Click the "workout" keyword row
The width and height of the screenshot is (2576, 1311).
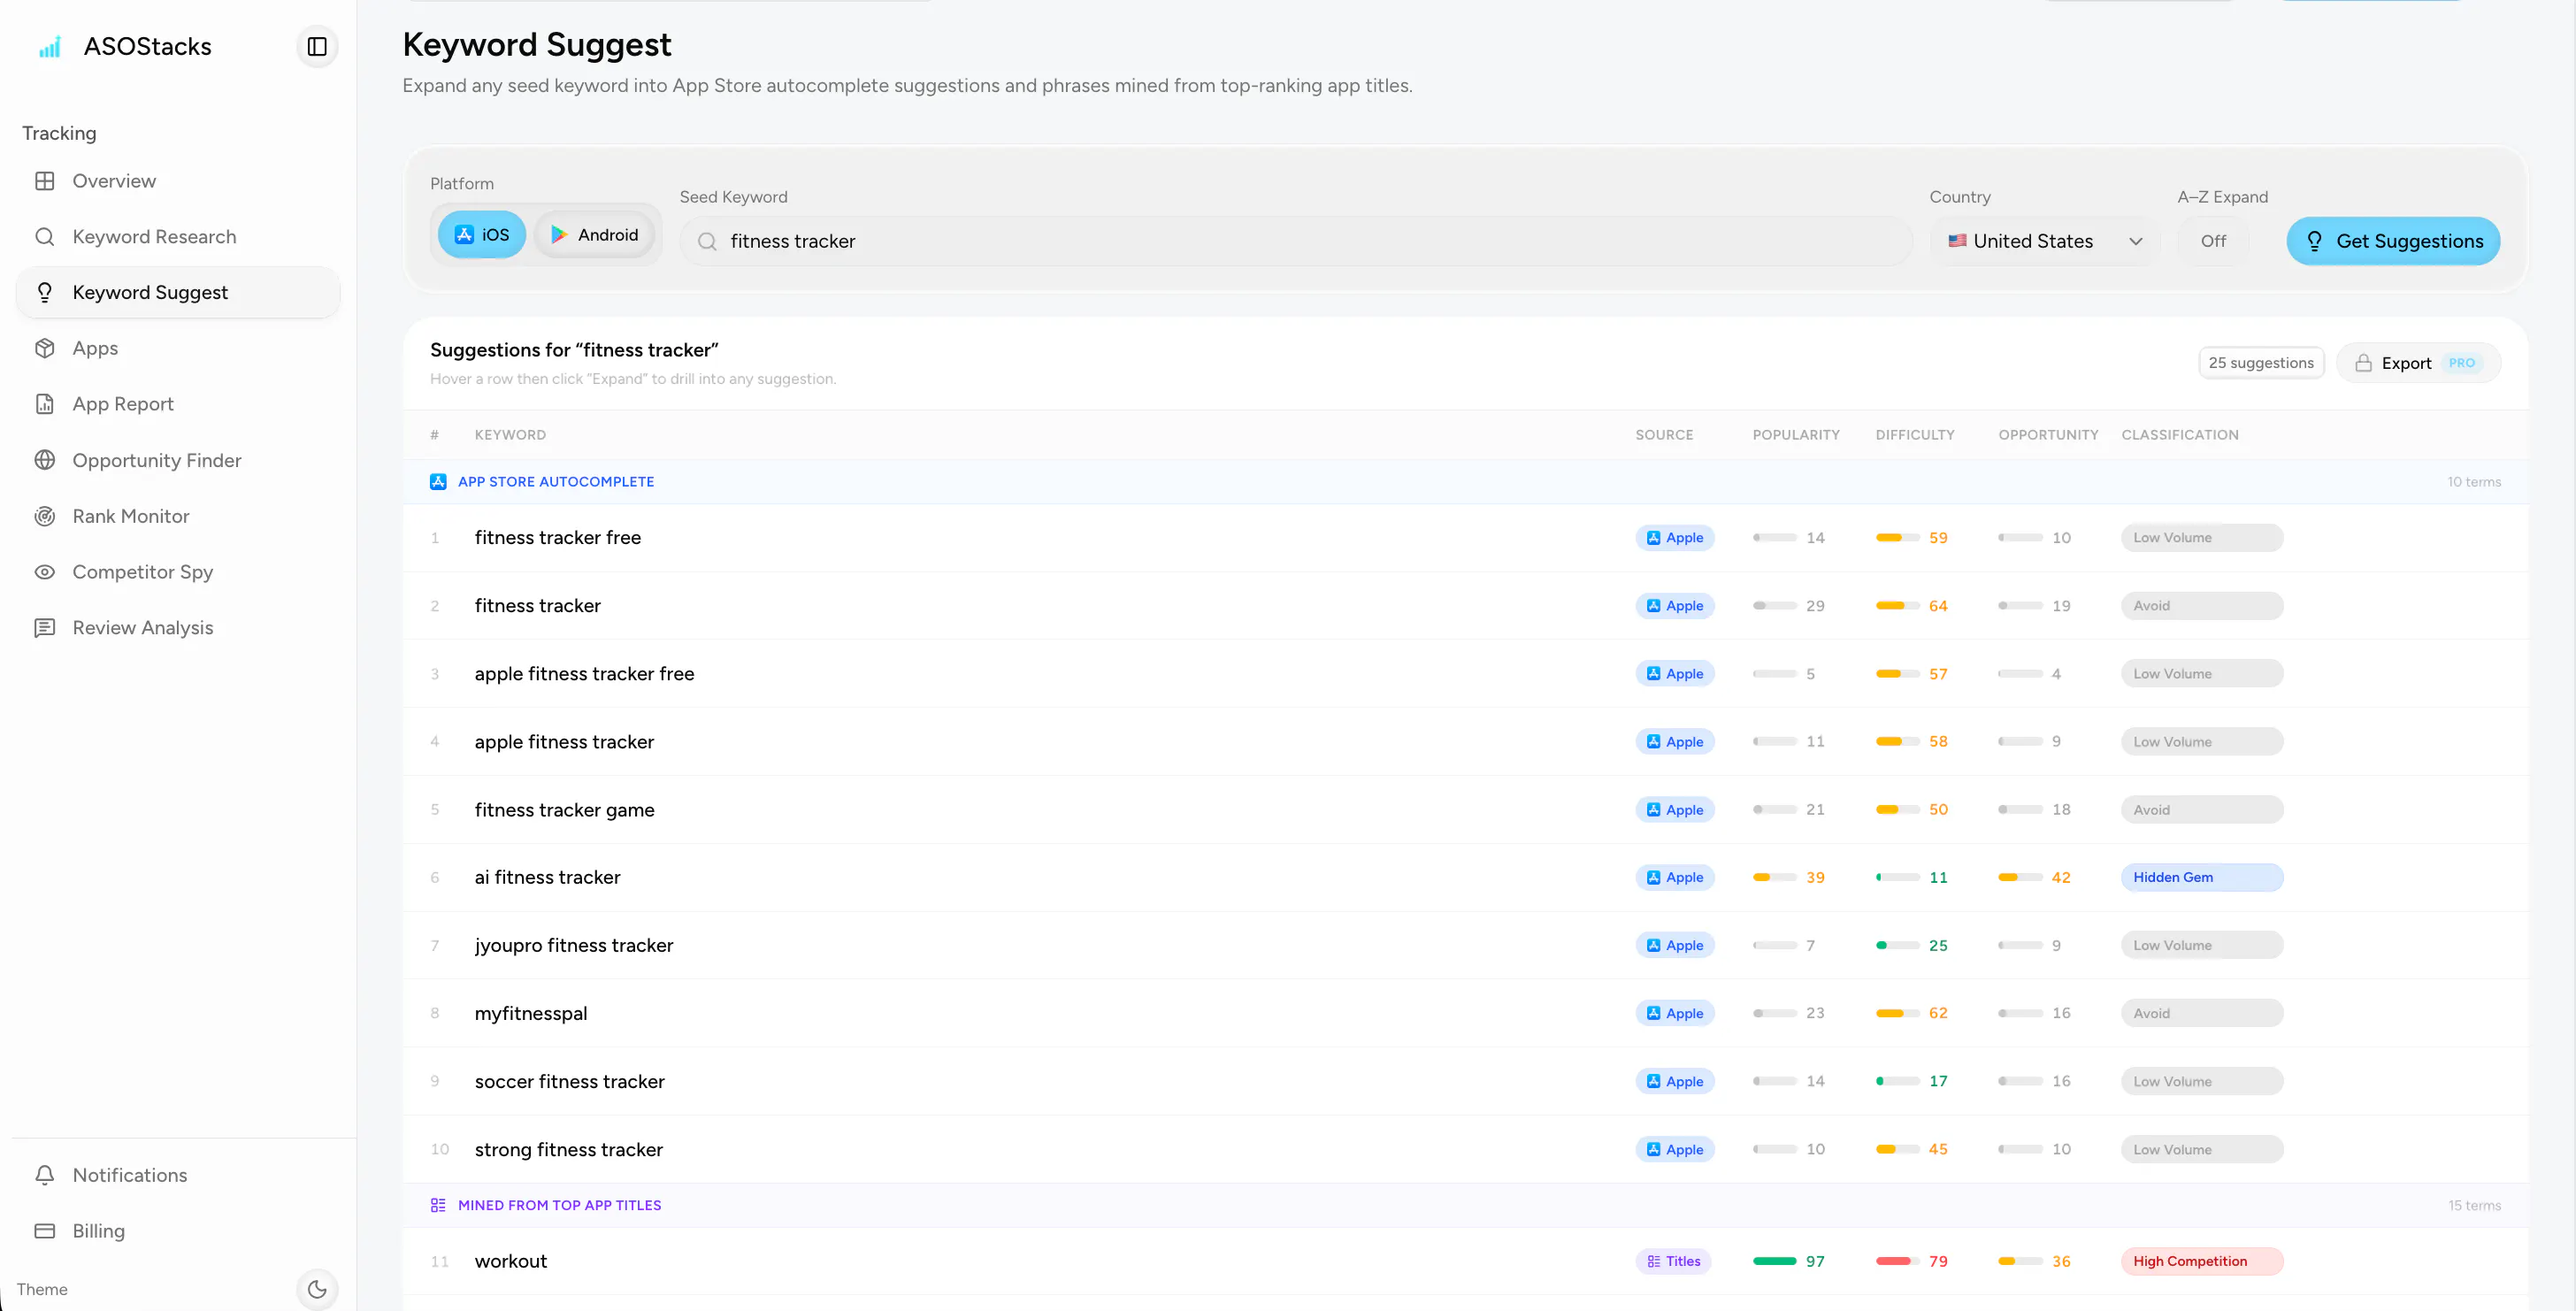coord(1465,1262)
